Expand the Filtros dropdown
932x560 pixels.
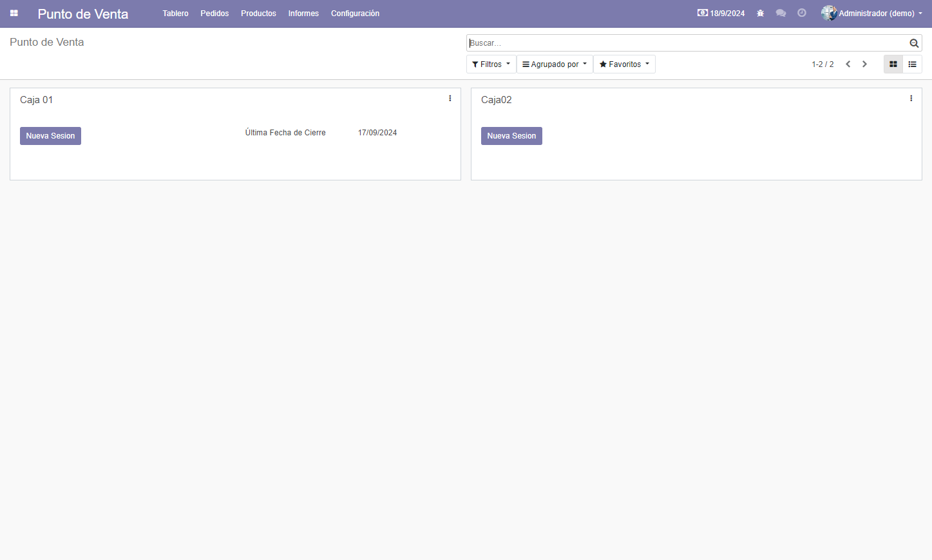[x=491, y=64]
